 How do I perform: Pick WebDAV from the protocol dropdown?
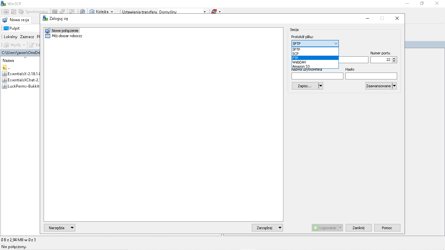pos(315,62)
